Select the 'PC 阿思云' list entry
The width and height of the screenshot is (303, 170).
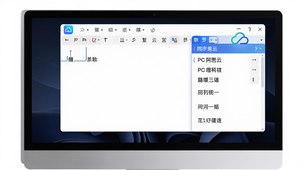[x=209, y=60]
